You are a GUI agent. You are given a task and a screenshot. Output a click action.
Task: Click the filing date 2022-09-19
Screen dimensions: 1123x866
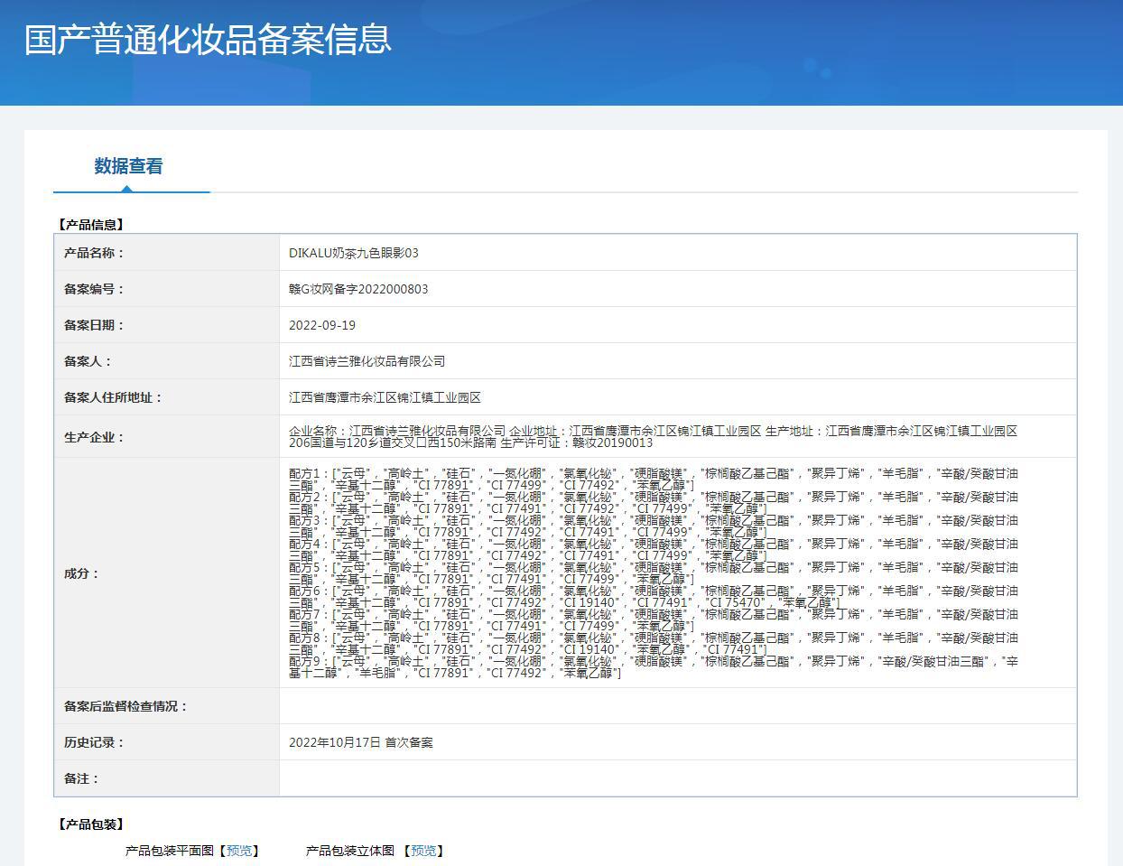point(322,325)
